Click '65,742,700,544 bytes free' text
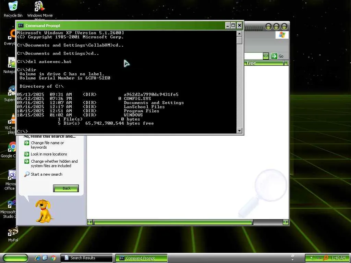Image resolution: width=351 pixels, height=263 pixels. [x=120, y=123]
